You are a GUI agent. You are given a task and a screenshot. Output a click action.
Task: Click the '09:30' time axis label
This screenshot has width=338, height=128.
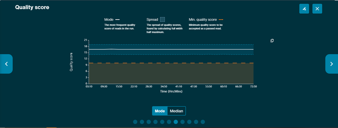point(104,86)
